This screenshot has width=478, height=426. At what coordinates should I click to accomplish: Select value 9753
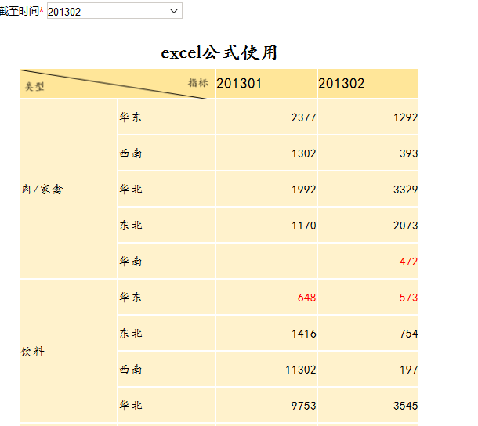pyautogui.click(x=303, y=406)
